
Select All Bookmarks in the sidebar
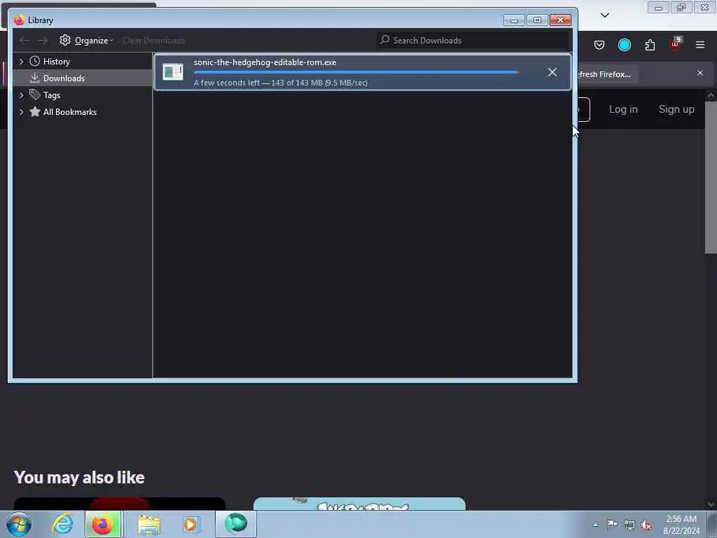point(69,112)
